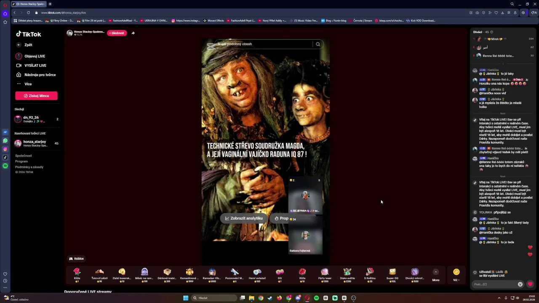The image size is (539, 303).
Task: Share the live stream via arrow icon
Action: (x=133, y=33)
